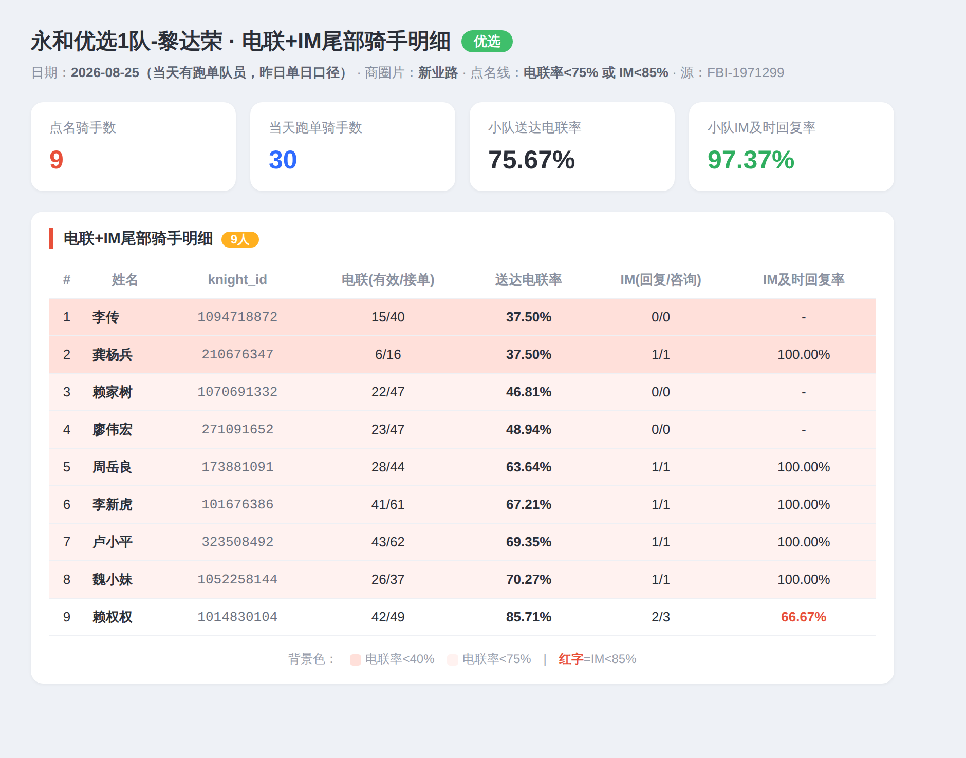Click the 2/3 IM cell for 赖权权
The image size is (966, 758).
coord(661,617)
